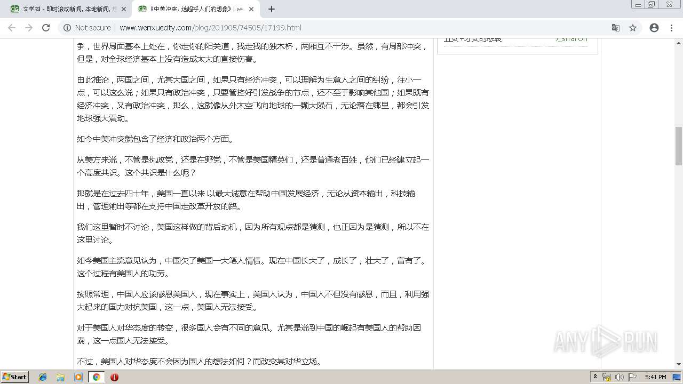The width and height of the screenshot is (683, 384).
Task: Restore down the Chrome window
Action: pyautogui.click(x=651, y=5)
